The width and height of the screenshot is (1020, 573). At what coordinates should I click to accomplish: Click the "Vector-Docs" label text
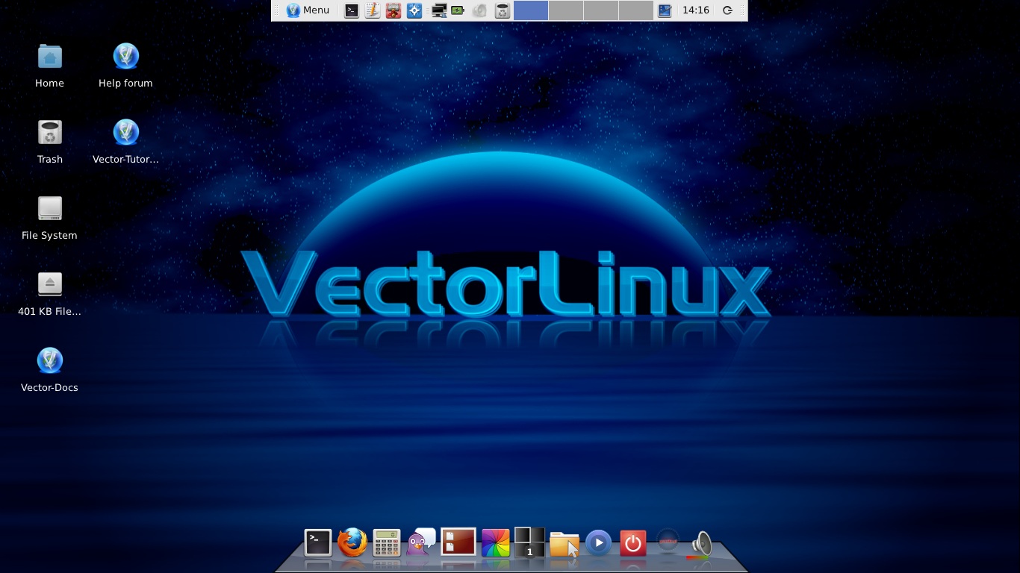(x=49, y=387)
